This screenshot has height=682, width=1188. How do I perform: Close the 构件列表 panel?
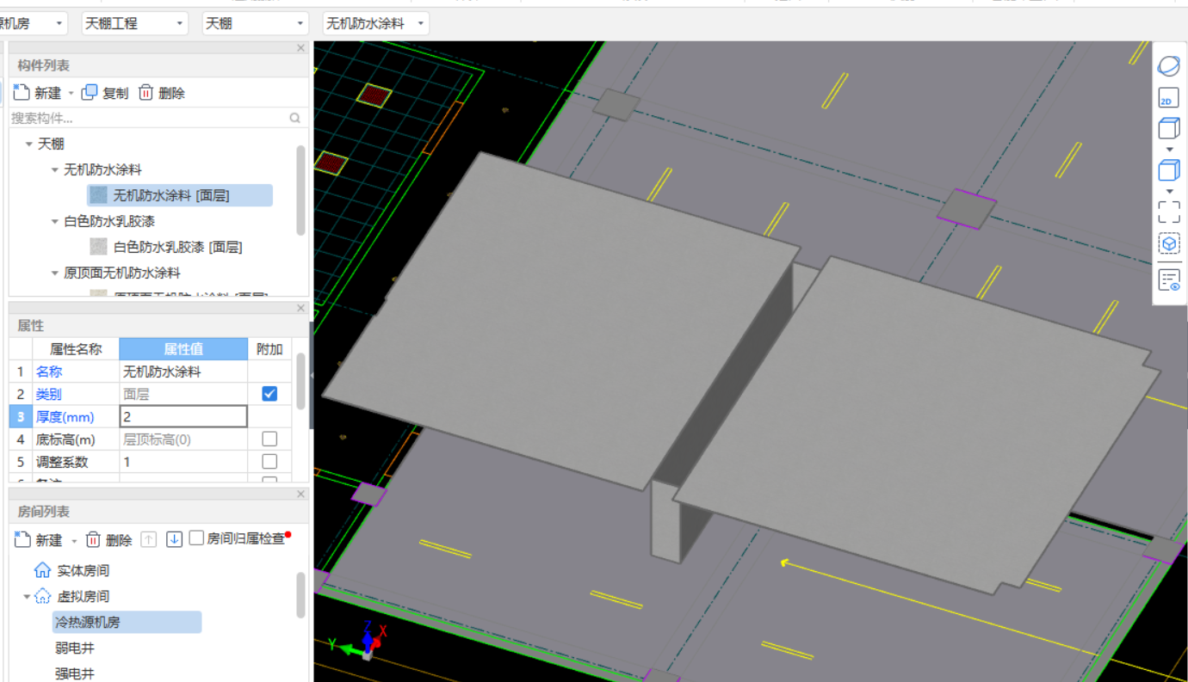pos(300,48)
